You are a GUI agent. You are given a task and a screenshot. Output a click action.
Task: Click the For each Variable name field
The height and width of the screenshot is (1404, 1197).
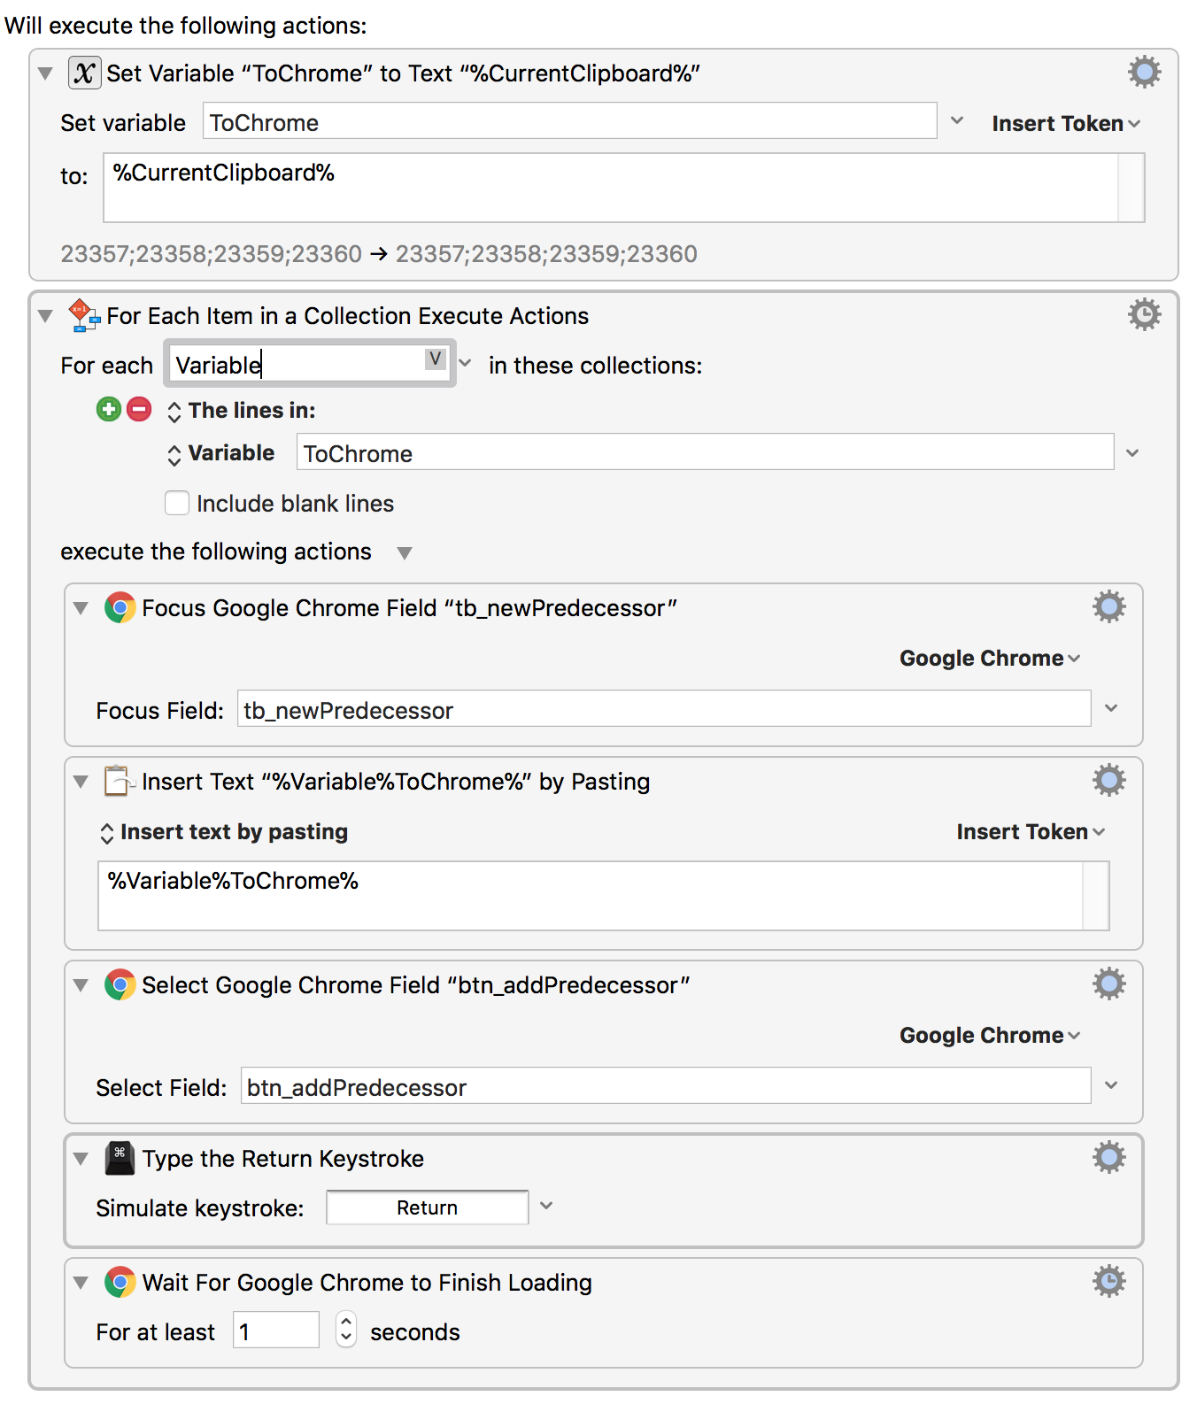click(x=310, y=364)
